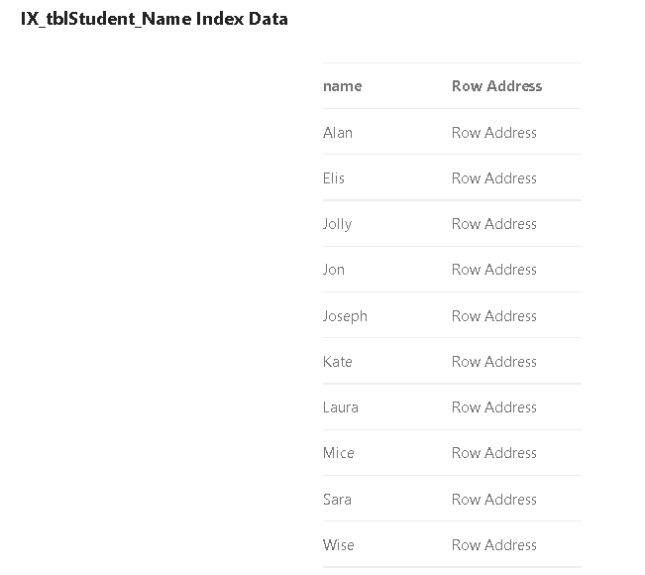Viewport: 645px width, 575px height.
Task: Select the name cell "Alan"
Action: 338,133
